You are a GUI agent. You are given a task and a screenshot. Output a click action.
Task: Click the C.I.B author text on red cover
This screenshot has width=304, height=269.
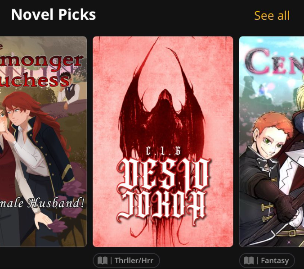pos(163,151)
